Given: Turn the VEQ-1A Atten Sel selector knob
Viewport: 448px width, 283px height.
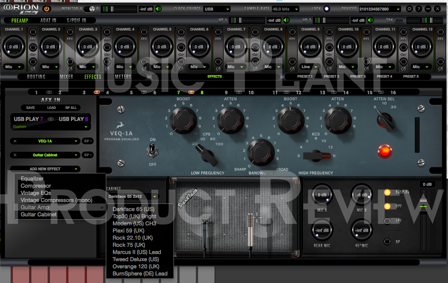Looking at the screenshot, I should (385, 121).
